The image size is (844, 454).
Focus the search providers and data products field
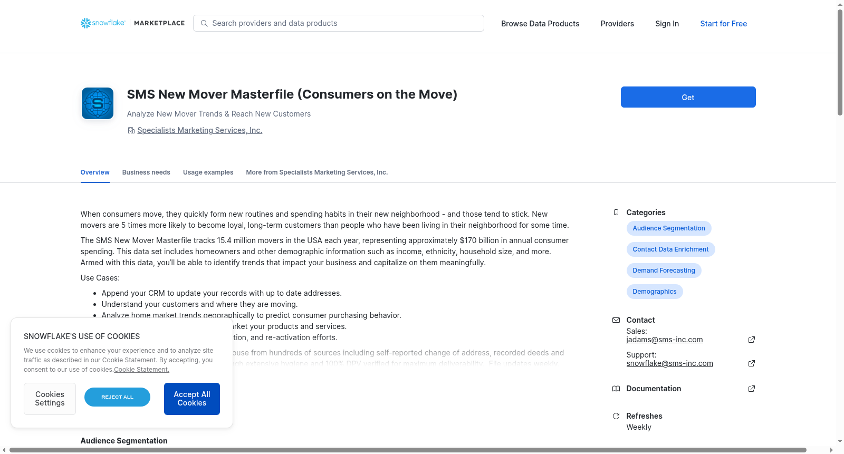click(339, 23)
